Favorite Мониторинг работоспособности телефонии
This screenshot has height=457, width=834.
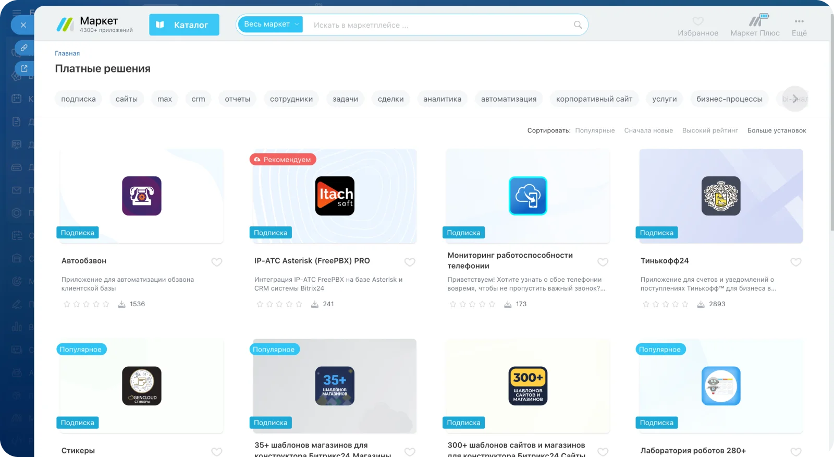point(603,262)
